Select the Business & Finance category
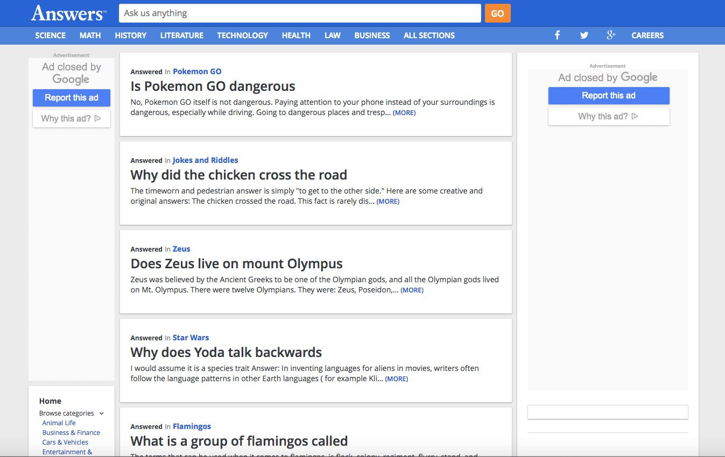This screenshot has width=725, height=457. tap(72, 433)
